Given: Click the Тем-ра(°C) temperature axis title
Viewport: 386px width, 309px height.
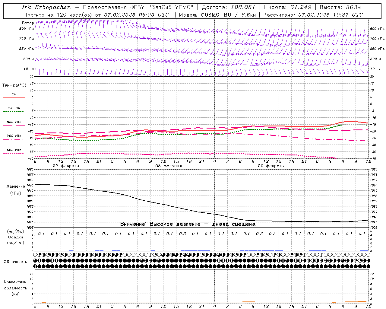Looking at the screenshot, I should point(14,85).
